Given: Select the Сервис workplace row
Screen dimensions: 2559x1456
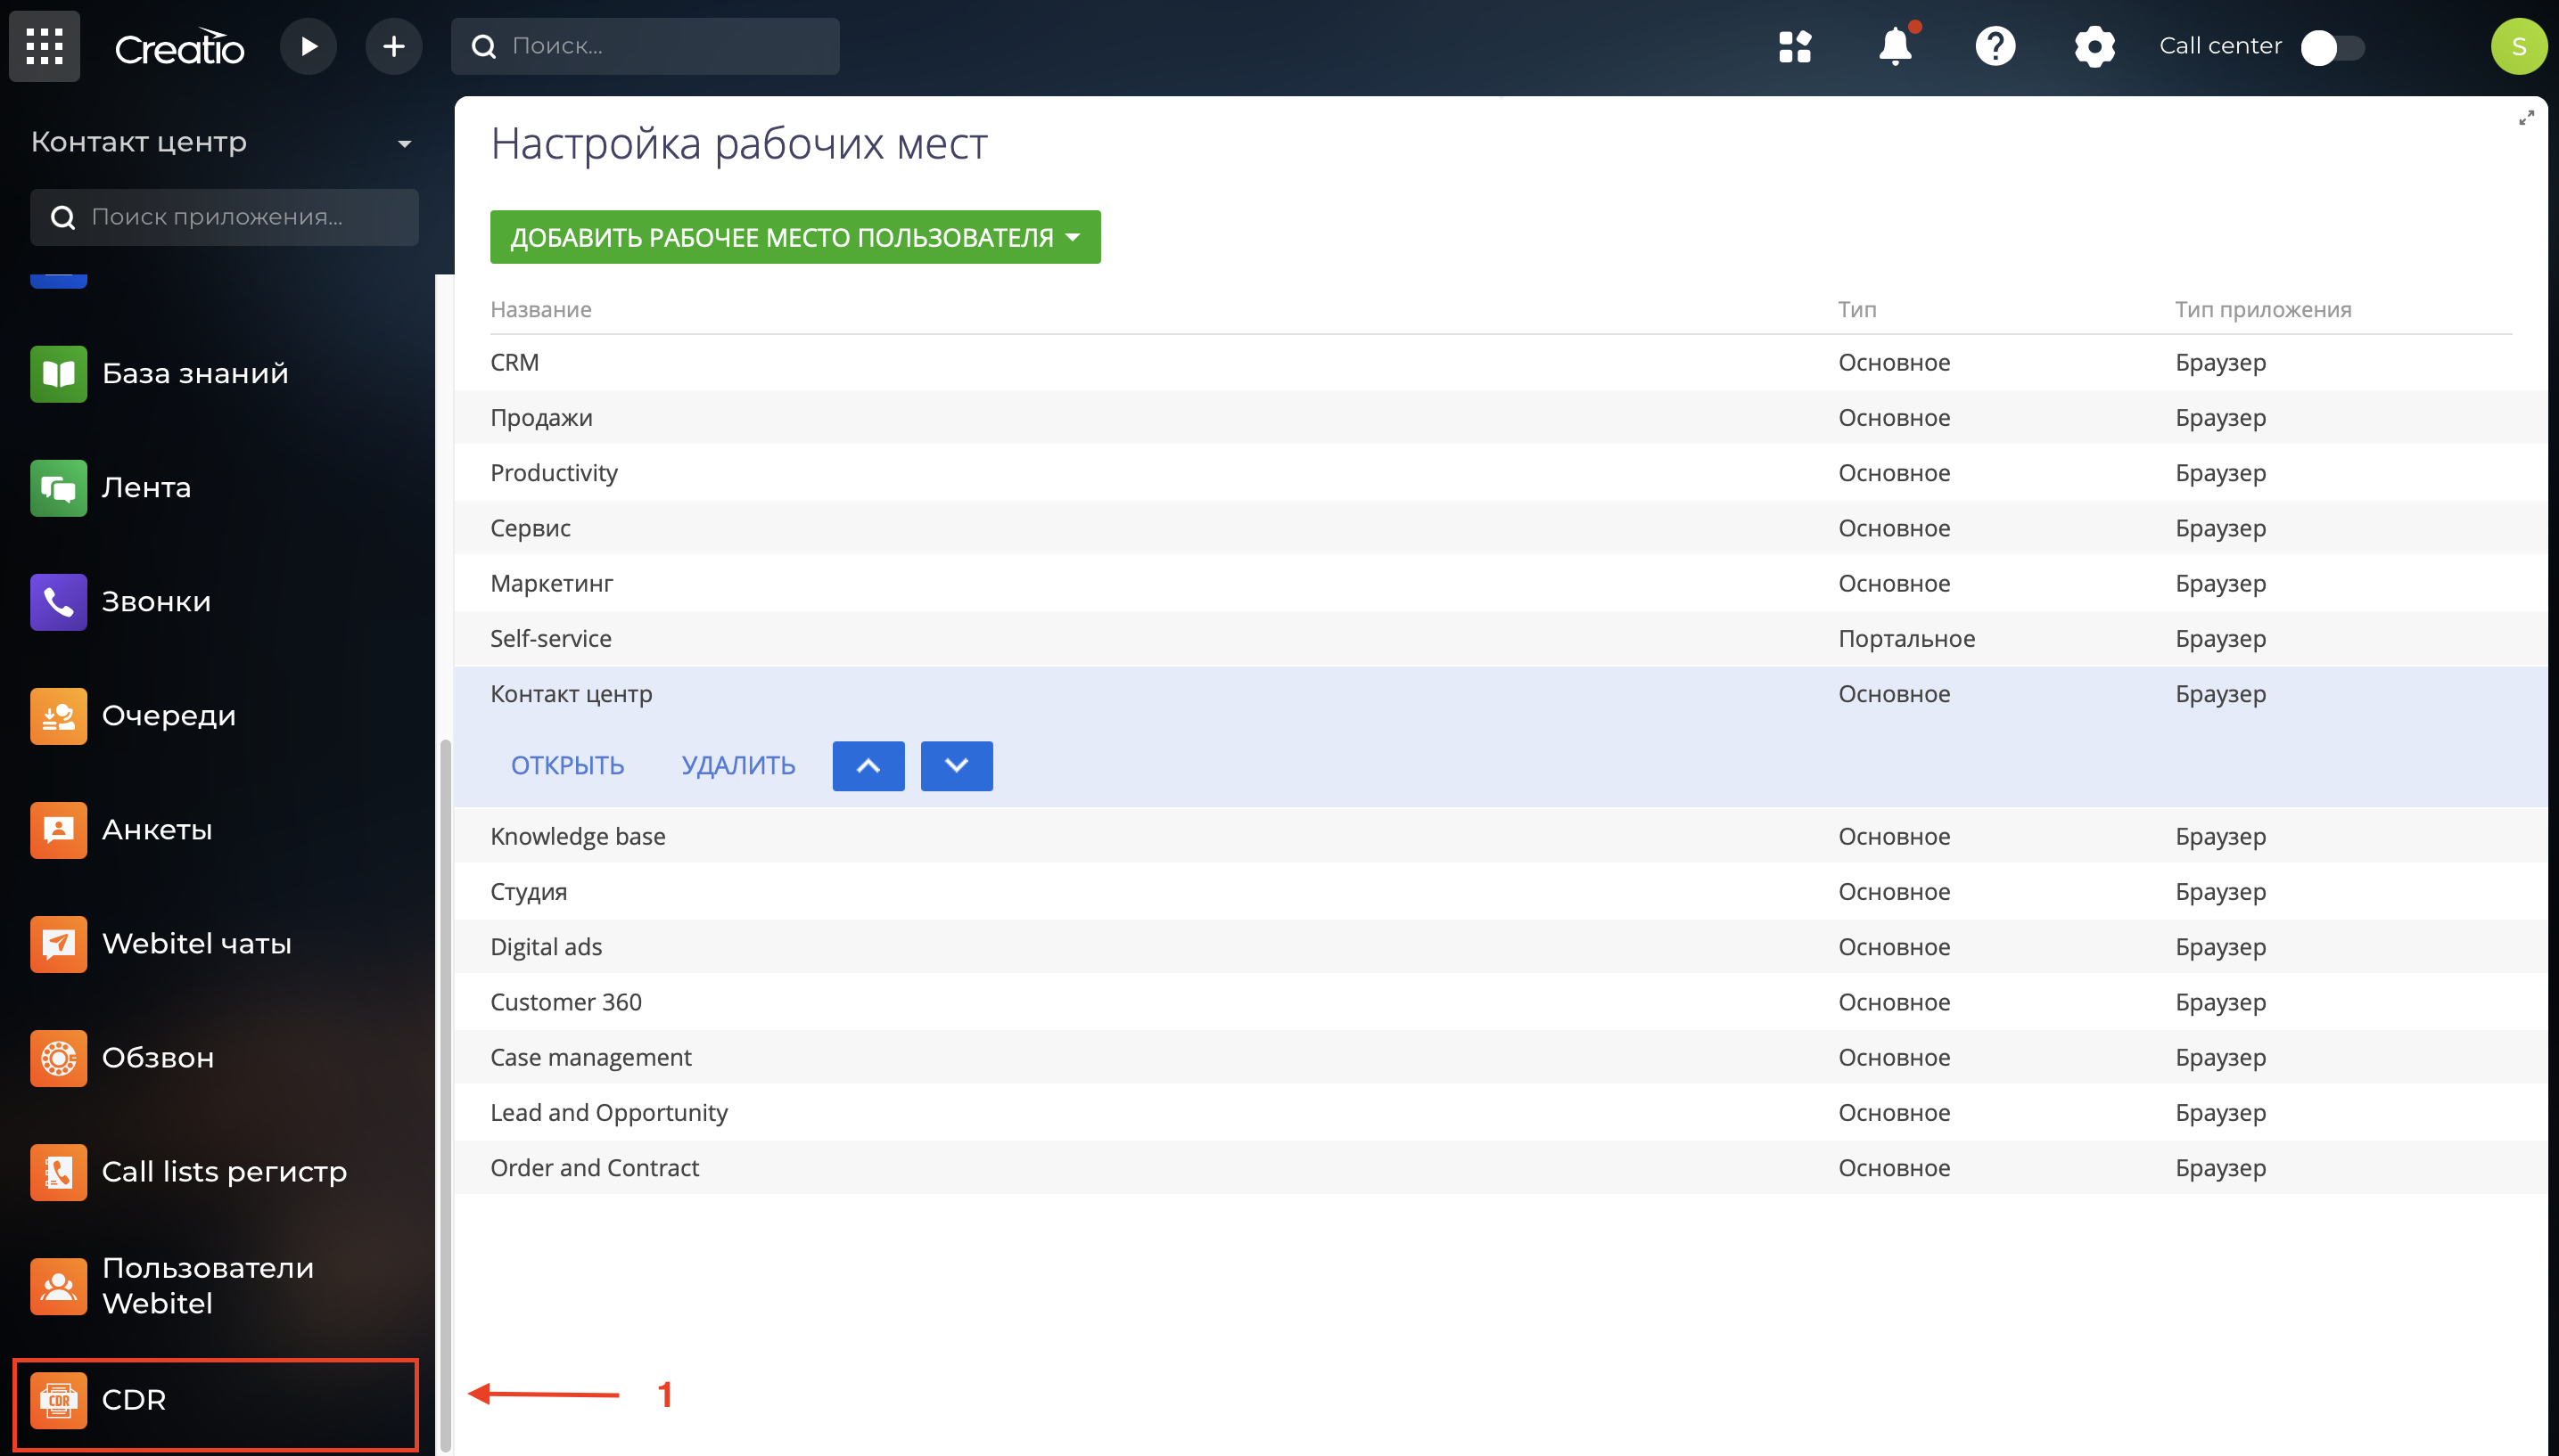Looking at the screenshot, I should point(1501,528).
